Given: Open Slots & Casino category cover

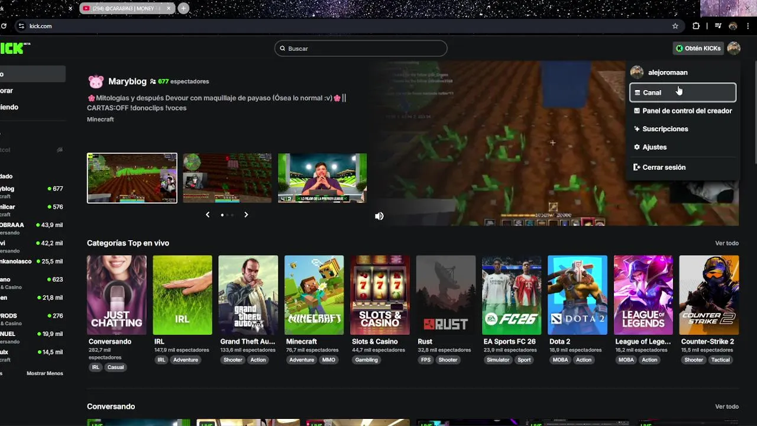Looking at the screenshot, I should coord(380,295).
